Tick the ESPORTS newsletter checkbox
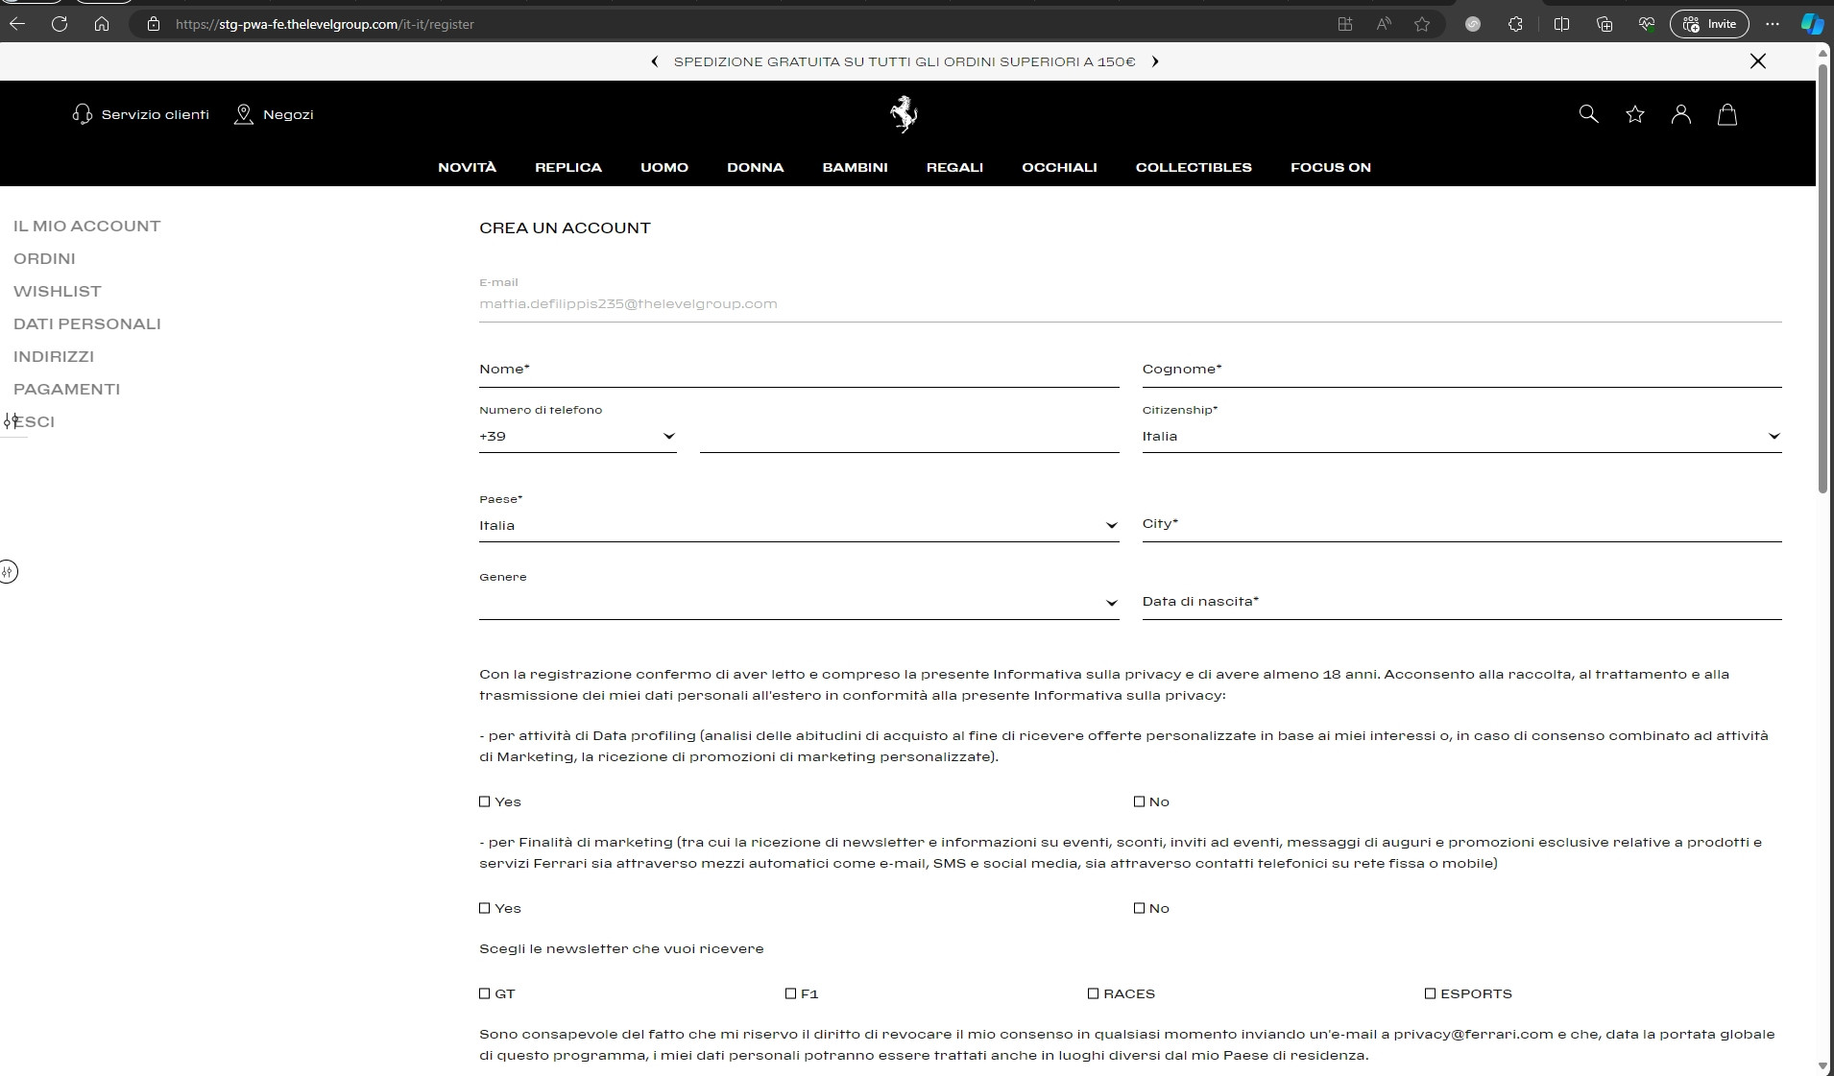This screenshot has height=1076, width=1834. tap(1431, 993)
